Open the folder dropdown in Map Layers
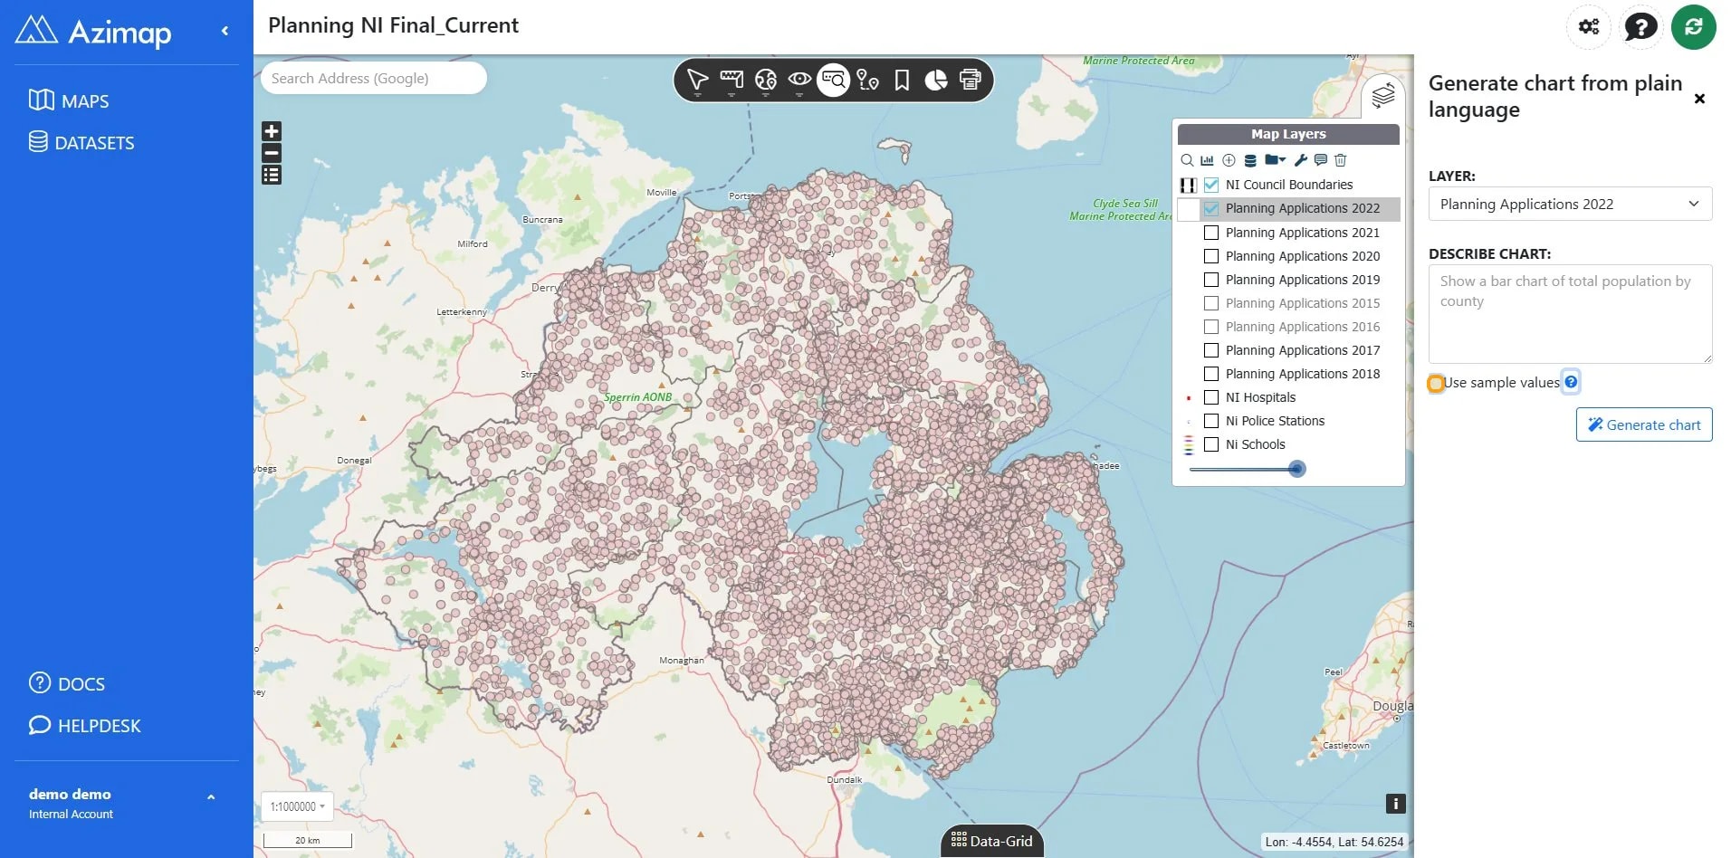The height and width of the screenshot is (858, 1731). [x=1276, y=160]
